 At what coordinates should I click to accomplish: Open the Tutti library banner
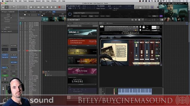coord(82,90)
